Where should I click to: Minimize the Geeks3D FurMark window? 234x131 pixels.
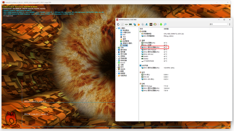click(217, 3)
